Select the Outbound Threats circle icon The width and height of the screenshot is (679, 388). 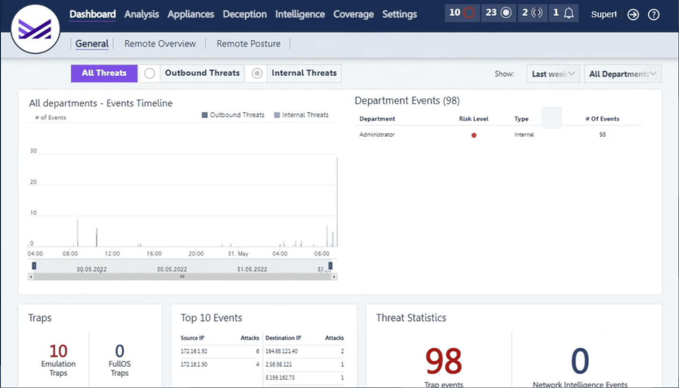(x=150, y=73)
